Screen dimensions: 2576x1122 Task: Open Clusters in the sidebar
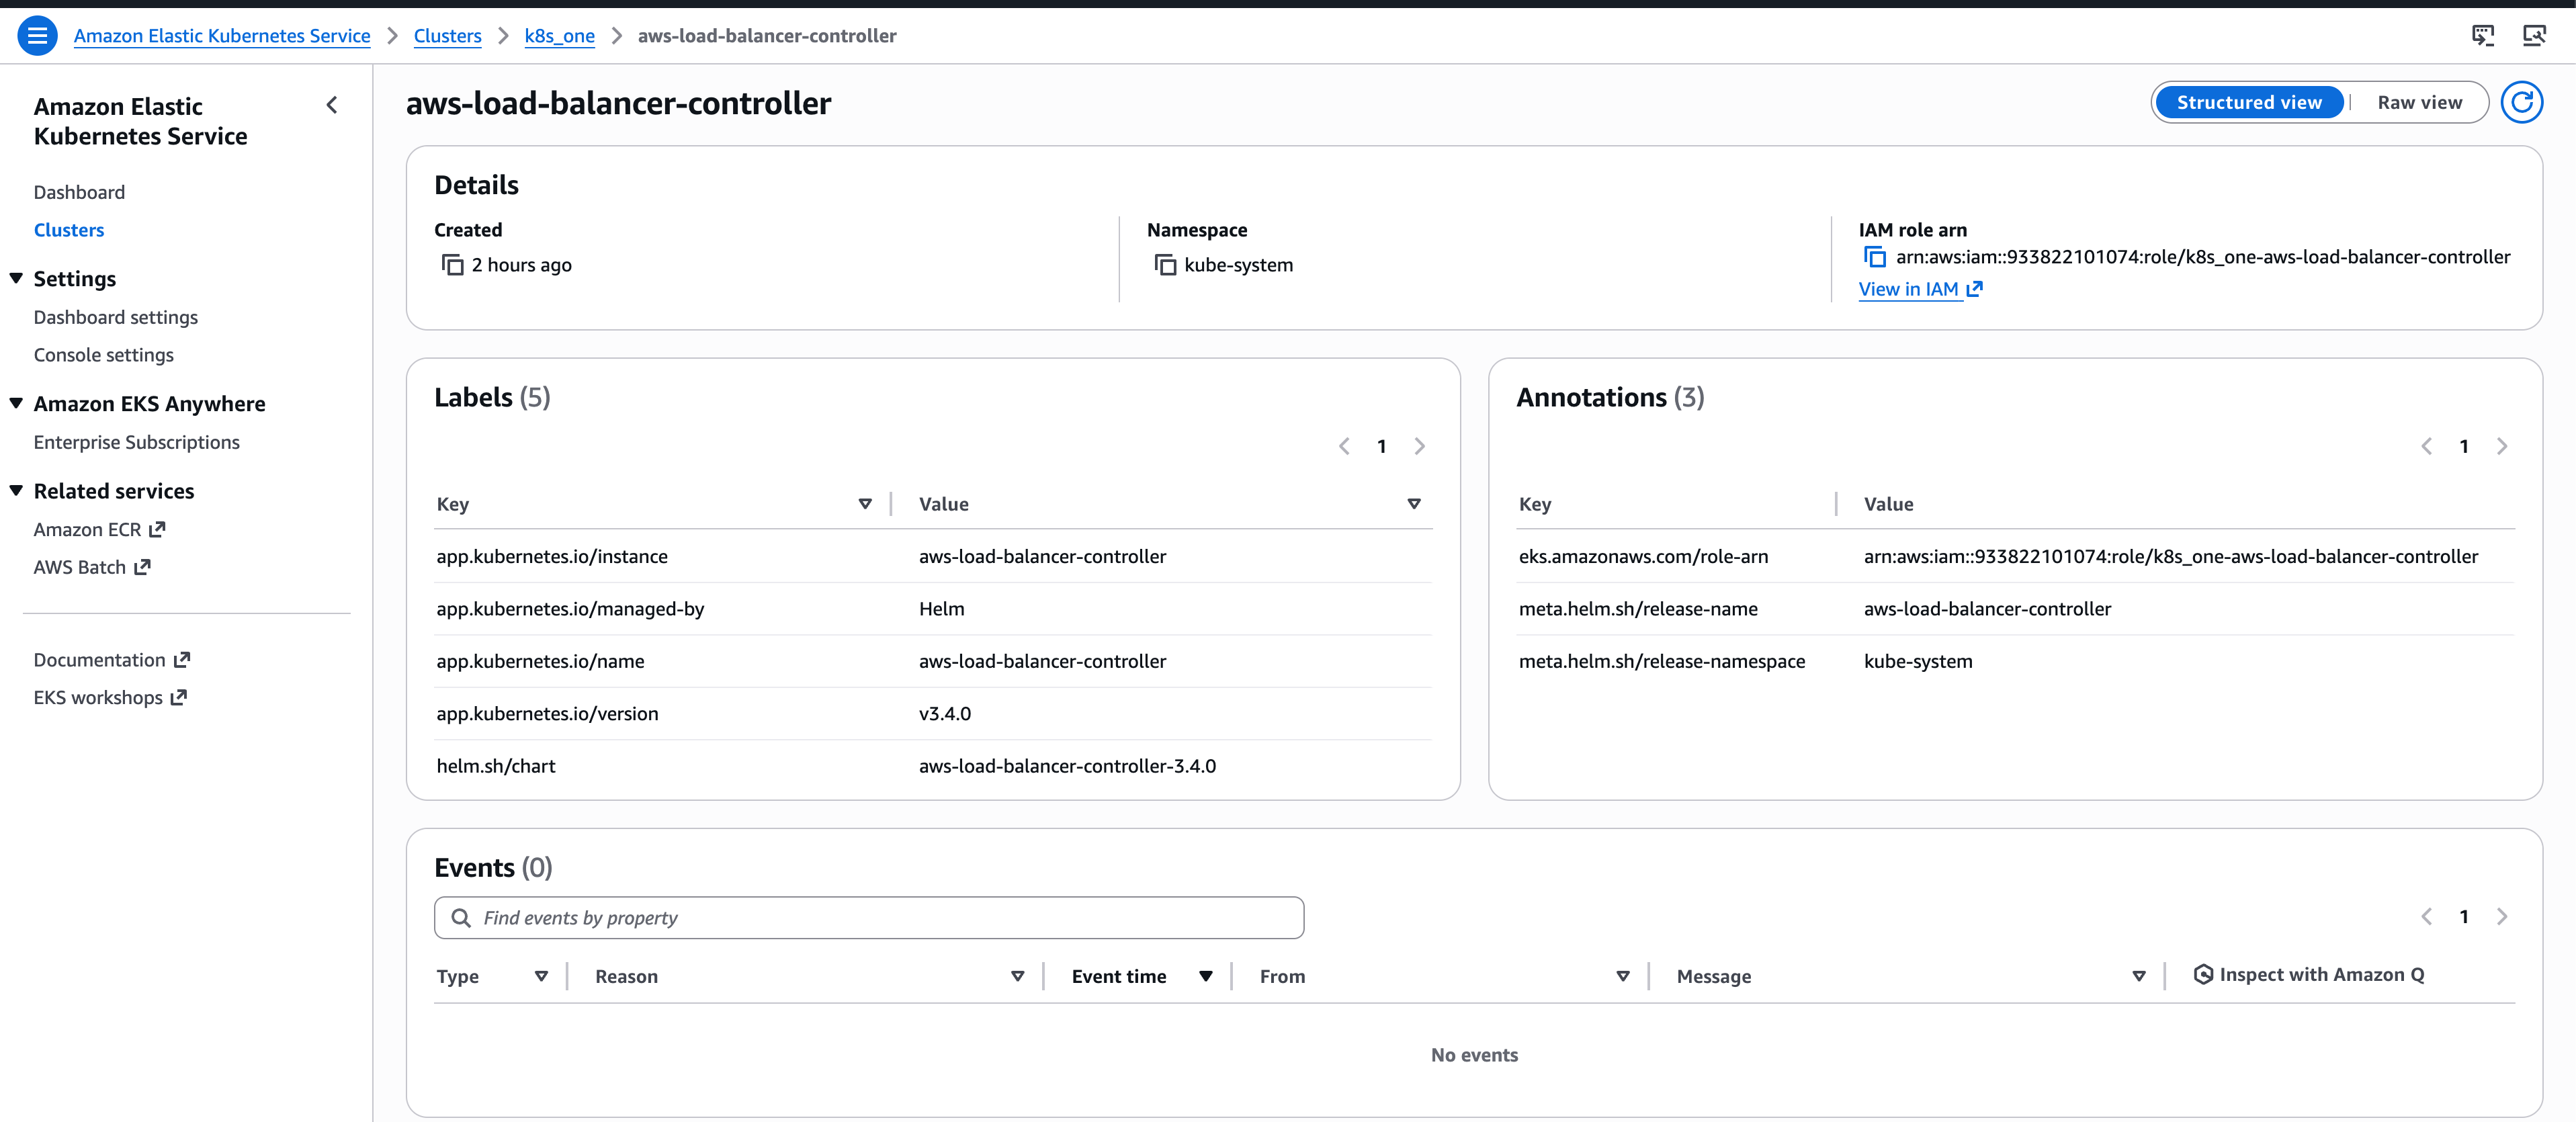pos(69,230)
